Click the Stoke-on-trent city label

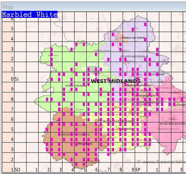(x=133, y=38)
